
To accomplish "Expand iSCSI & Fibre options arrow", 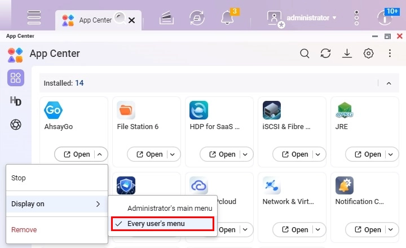I will point(318,154).
